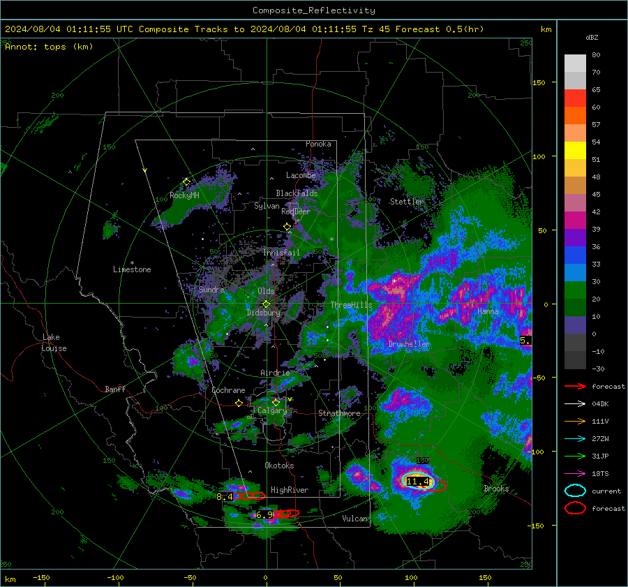Screen dimensions: 628x587
Task: Click the gray 70-80 dBZ legend swatch
Action: (575, 64)
